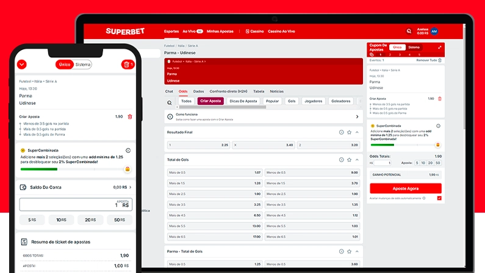Select Único in desktop Cupom De Apostas

click(397, 48)
